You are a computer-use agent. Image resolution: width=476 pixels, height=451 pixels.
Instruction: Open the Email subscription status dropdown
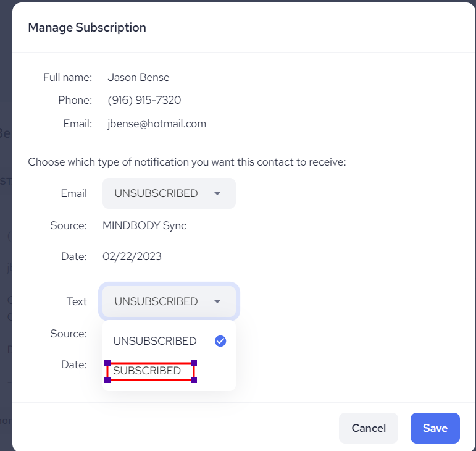point(169,193)
